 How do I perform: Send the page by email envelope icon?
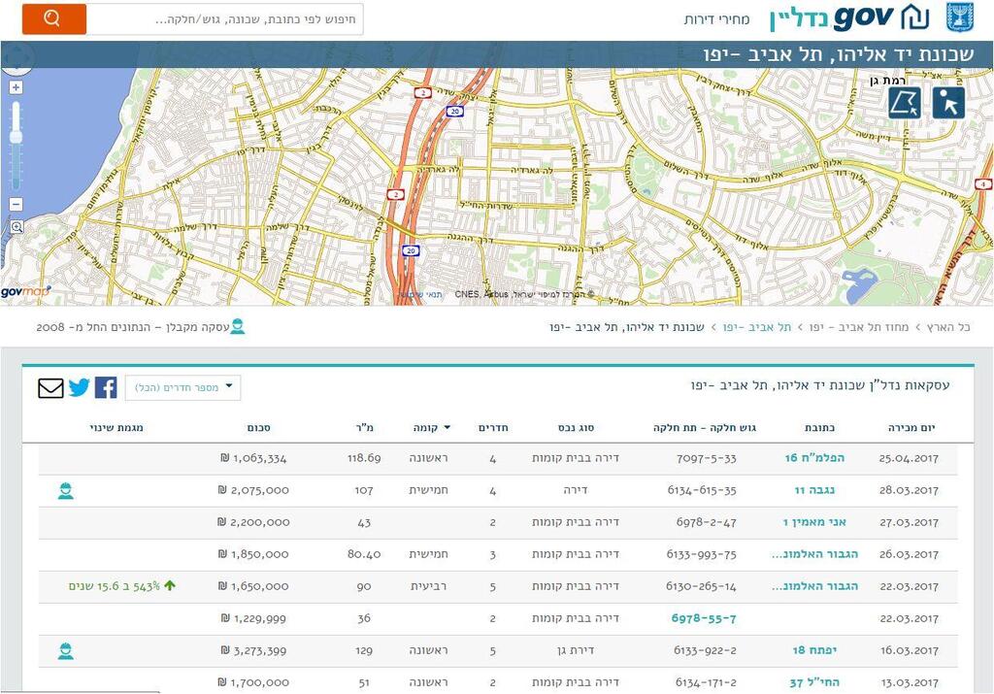[x=50, y=388]
